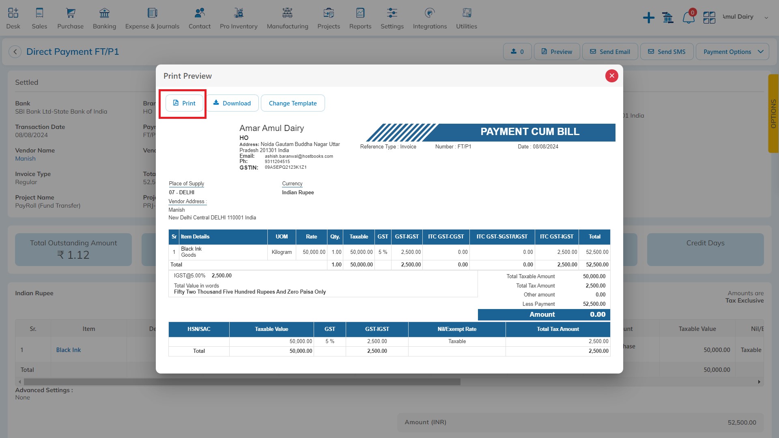
Task: Click the PAYMENT CUM BILL heading
Action: click(x=530, y=132)
